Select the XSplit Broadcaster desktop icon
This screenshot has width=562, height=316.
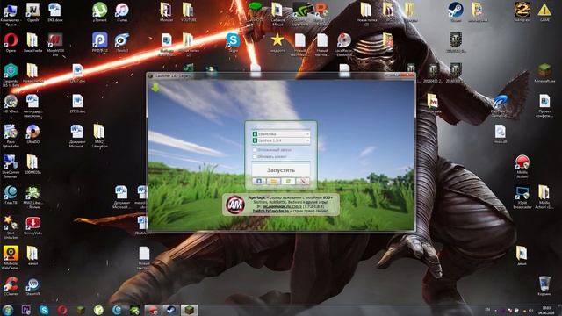tap(522, 197)
